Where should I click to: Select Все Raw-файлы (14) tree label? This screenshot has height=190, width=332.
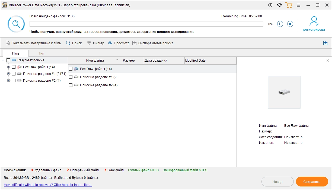pyautogui.click(x=39, y=67)
